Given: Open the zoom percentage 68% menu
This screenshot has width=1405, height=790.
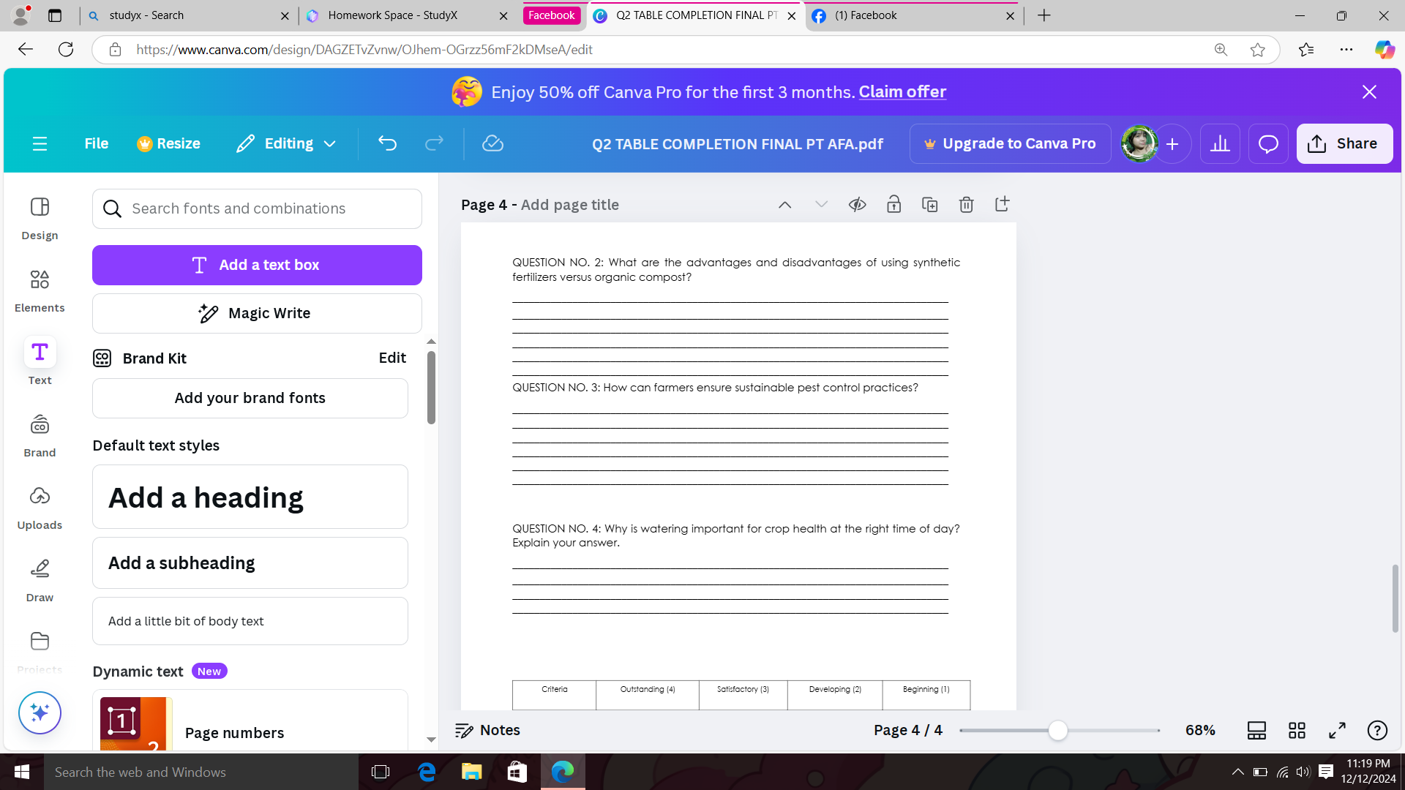Looking at the screenshot, I should pyautogui.click(x=1200, y=730).
